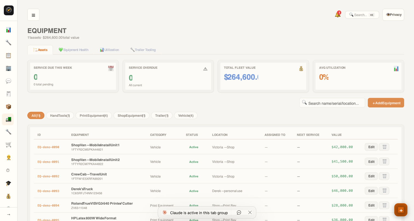The width and height of the screenshot is (414, 221).
Task: Open the graduation cap training sidebar icon
Action: pos(8,183)
